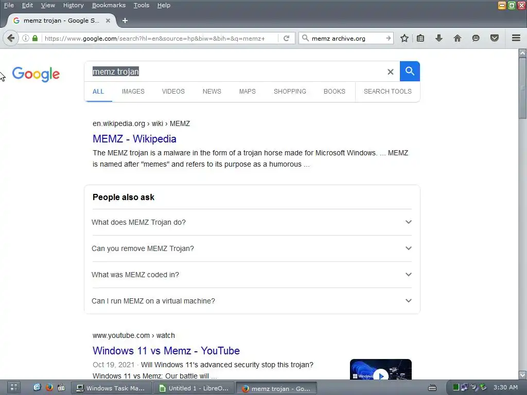Image resolution: width=527 pixels, height=395 pixels.
Task: Switch to Windows Task Manager taskbar button
Action: pyautogui.click(x=112, y=388)
